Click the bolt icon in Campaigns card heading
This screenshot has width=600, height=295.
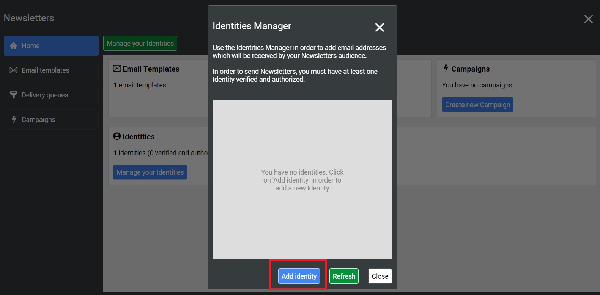tap(446, 68)
